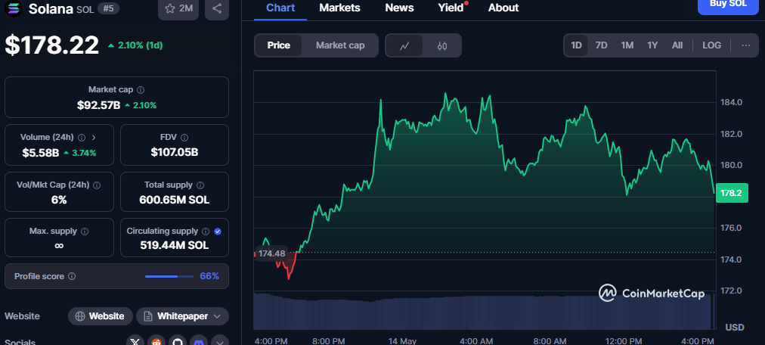
Task: Click the Solana logo icon
Action: coord(12,8)
